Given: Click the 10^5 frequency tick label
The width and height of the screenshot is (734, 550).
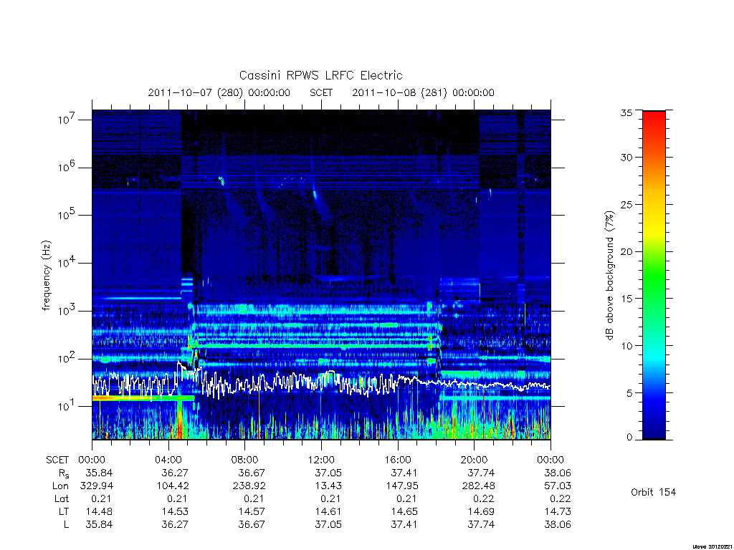Looking at the screenshot, I should 66,215.
